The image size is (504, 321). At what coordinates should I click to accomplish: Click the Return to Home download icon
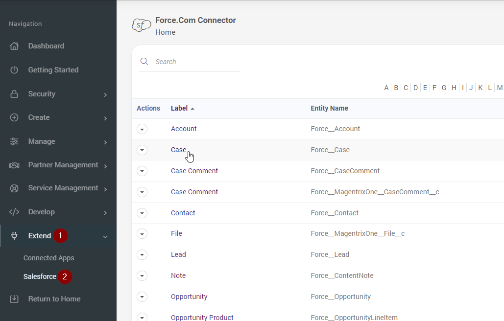tap(14, 299)
